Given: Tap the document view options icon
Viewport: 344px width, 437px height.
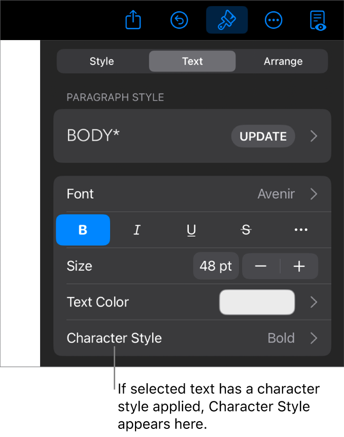Looking at the screenshot, I should pyautogui.click(x=318, y=20).
